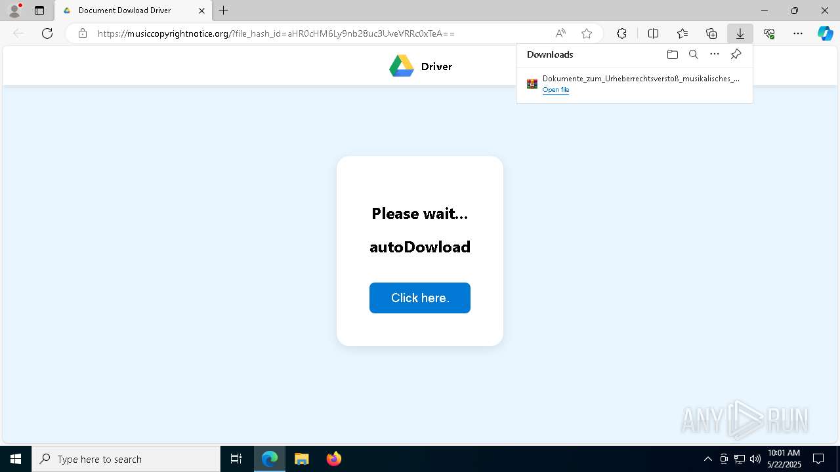Open downloads folder icon in panel

[672, 54]
